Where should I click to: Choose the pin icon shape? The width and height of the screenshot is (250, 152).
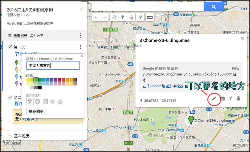pyautogui.click(x=30, y=102)
